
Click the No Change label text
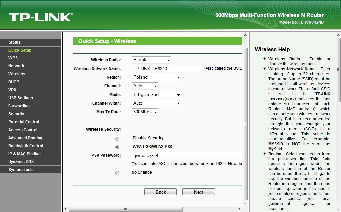coord(142,172)
